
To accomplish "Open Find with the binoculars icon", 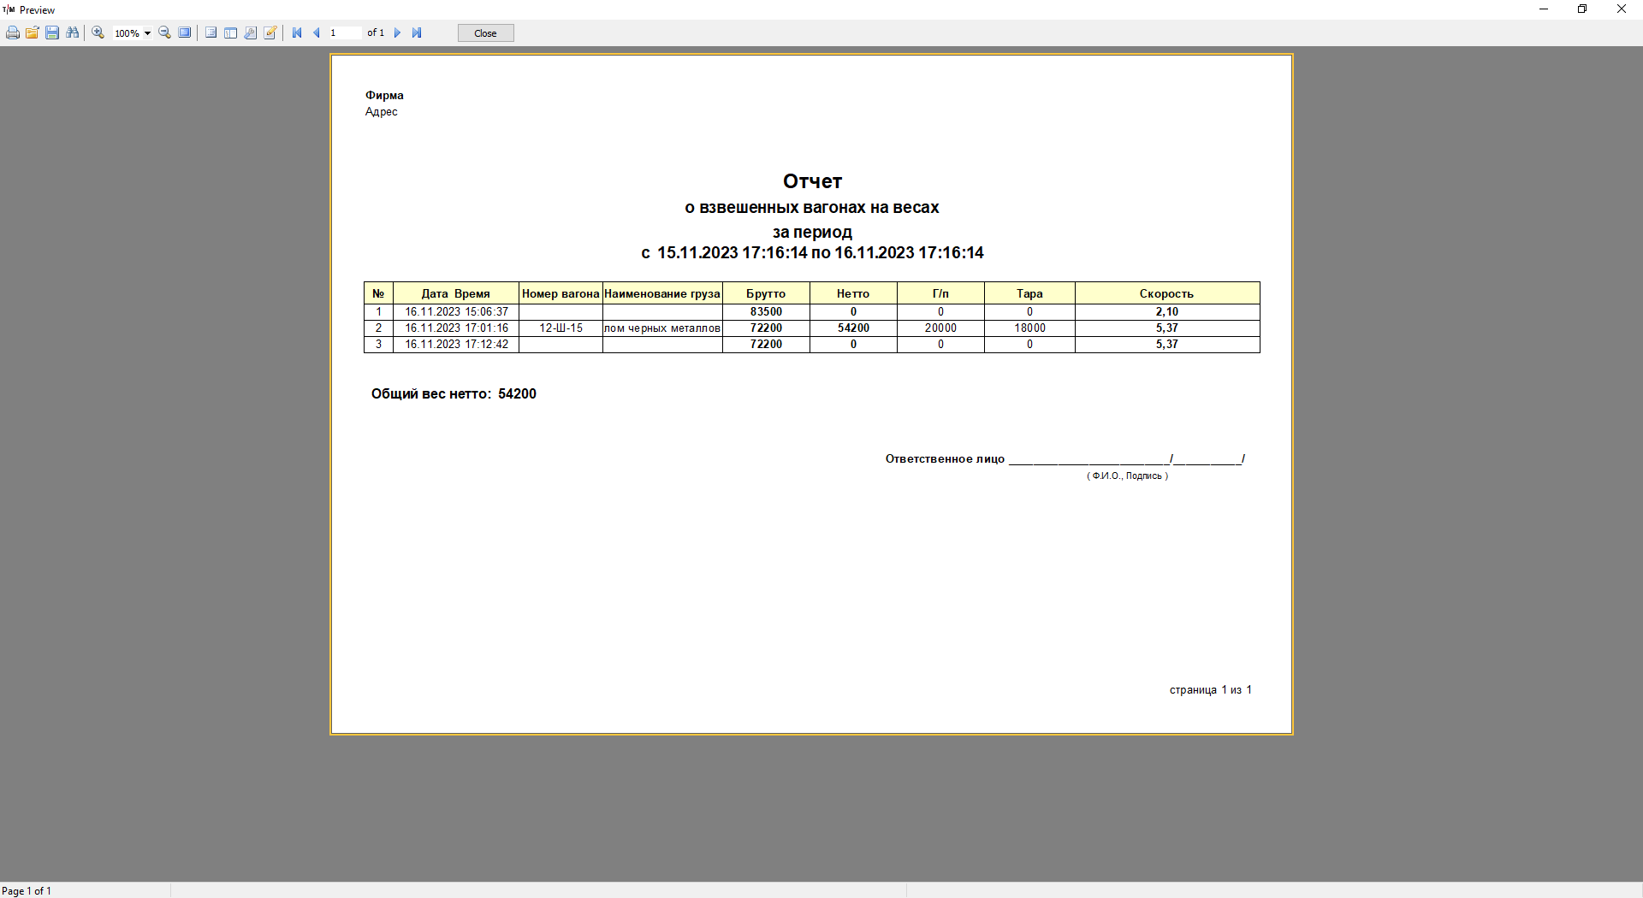I will (73, 33).
